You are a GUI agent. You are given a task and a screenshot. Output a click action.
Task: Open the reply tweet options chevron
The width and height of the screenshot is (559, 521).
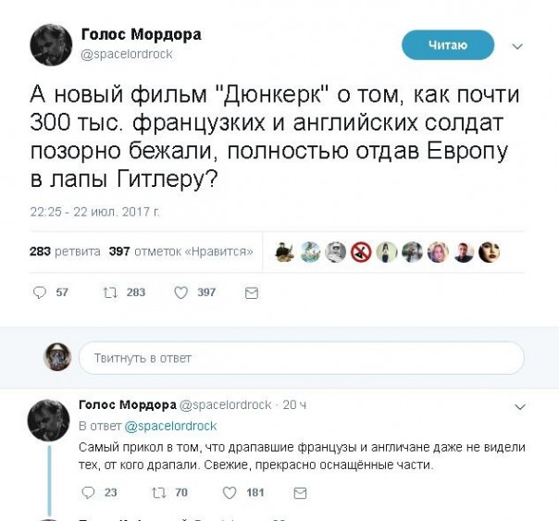tap(519, 406)
